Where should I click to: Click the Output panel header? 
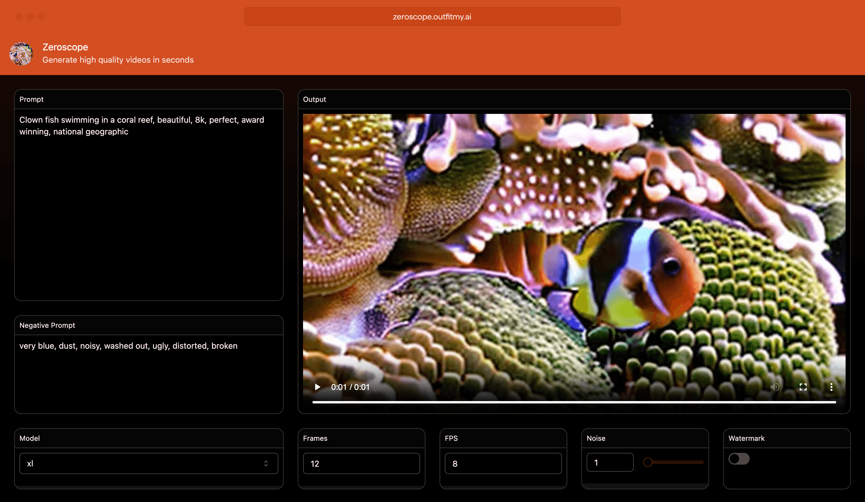coord(315,99)
